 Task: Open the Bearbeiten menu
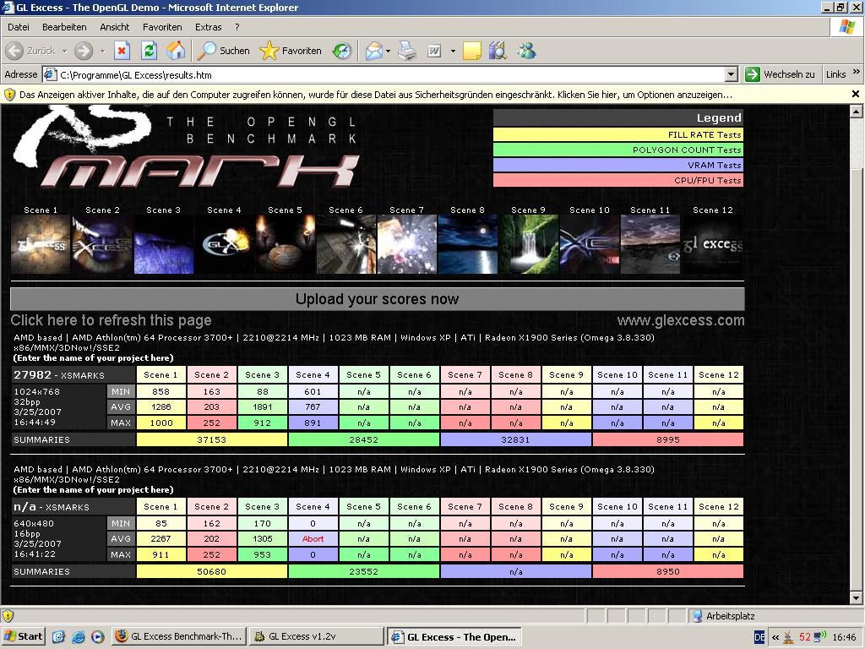[64, 27]
